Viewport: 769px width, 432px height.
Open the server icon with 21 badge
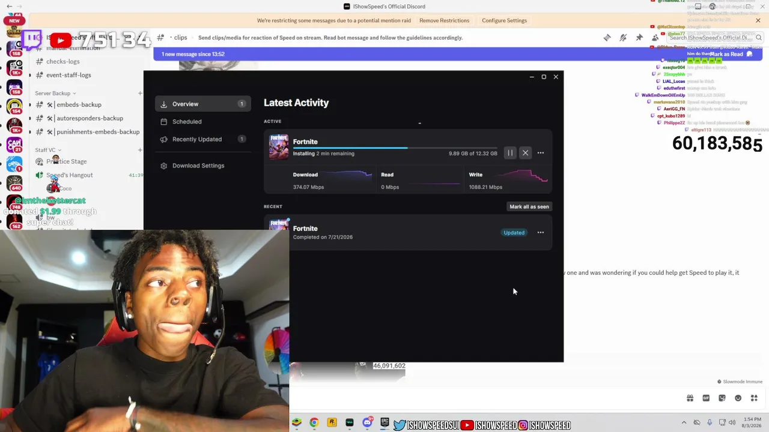click(x=14, y=145)
